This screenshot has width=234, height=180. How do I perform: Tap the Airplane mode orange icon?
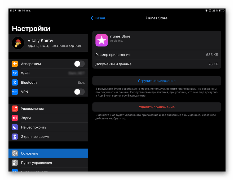tap(15, 64)
